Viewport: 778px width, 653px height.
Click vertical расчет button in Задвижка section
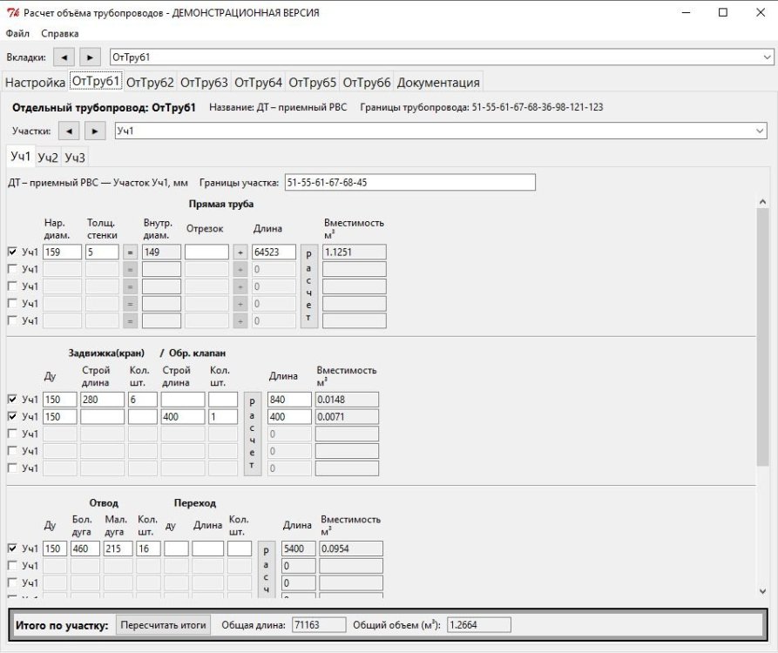(252, 434)
